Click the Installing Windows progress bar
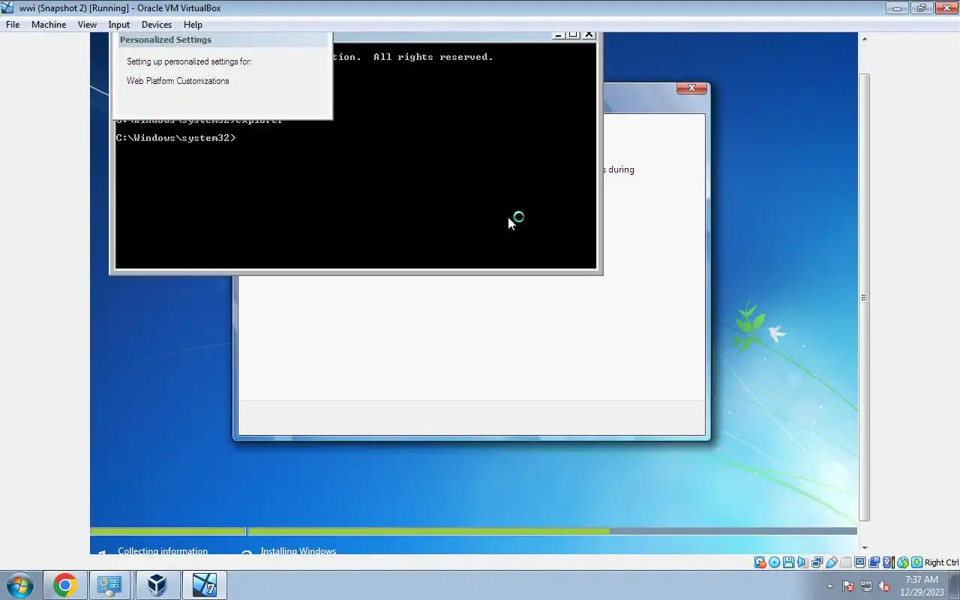This screenshot has height=600, width=960. (x=552, y=531)
